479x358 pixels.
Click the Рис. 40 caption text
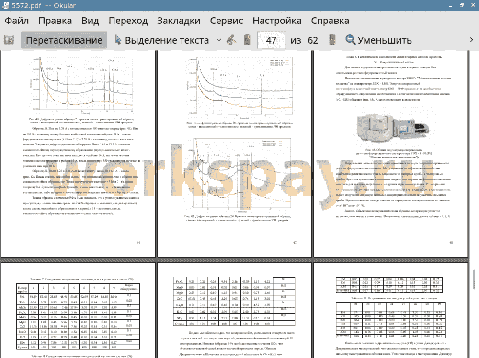(81, 121)
